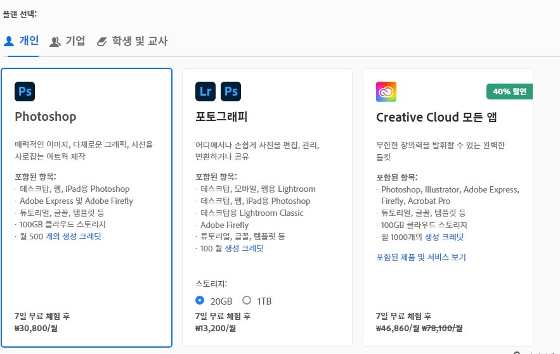
Task: Click 7일 무료 체험 후 in Creative Cloud card
Action: pos(403,316)
